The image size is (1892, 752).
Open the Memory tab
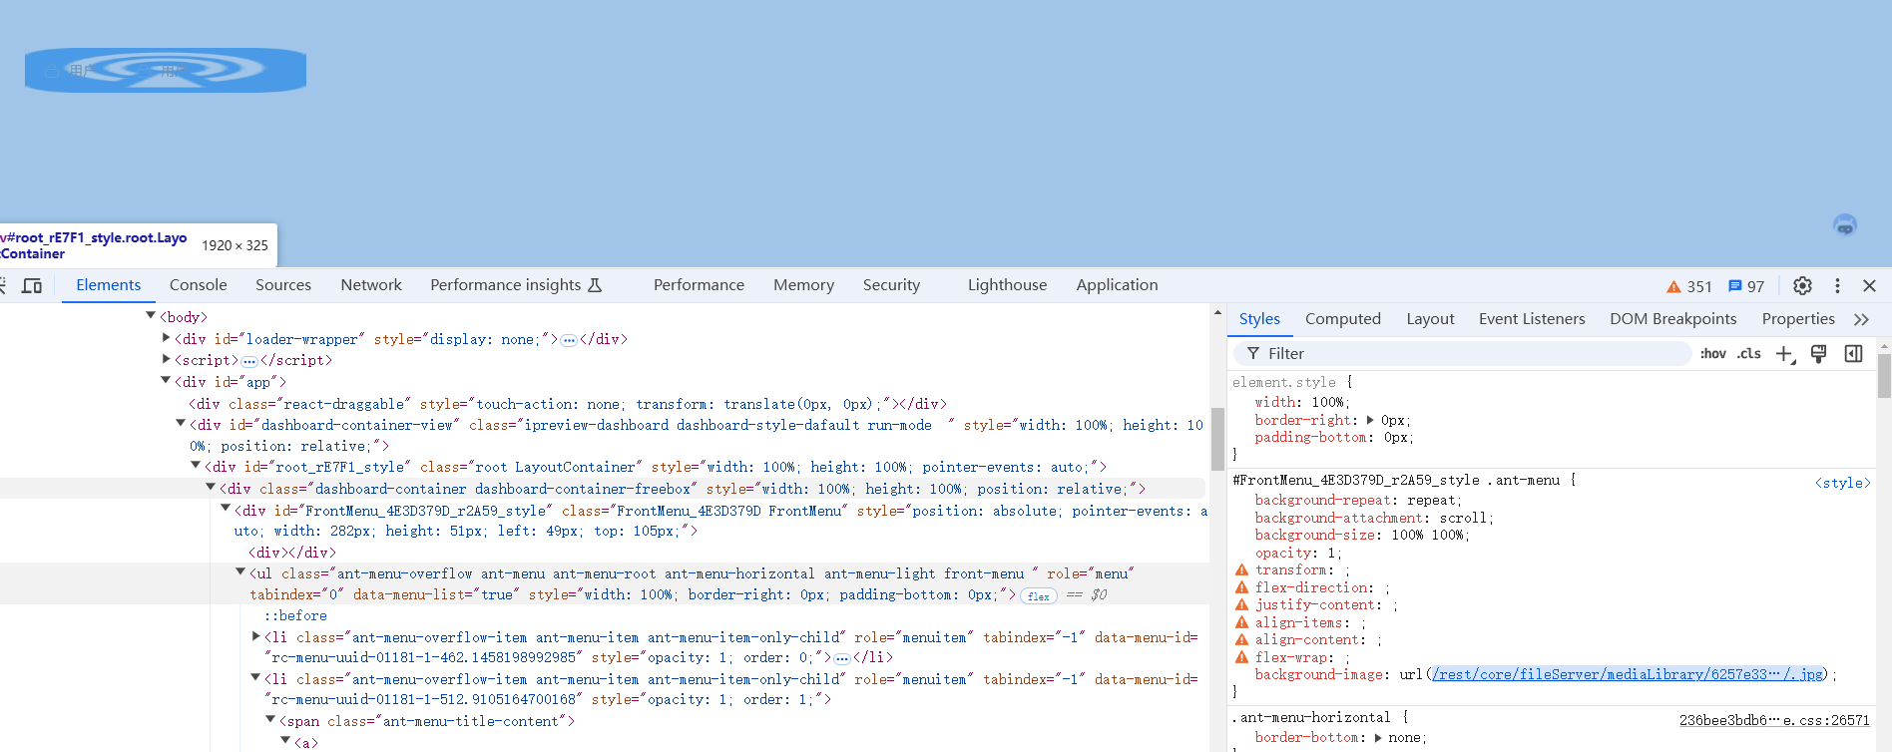coord(803,285)
